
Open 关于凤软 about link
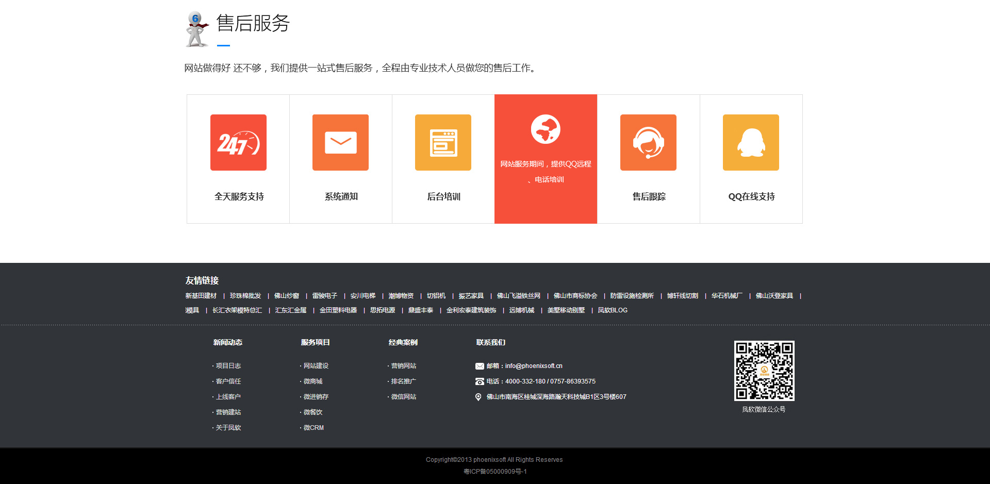[x=228, y=428]
